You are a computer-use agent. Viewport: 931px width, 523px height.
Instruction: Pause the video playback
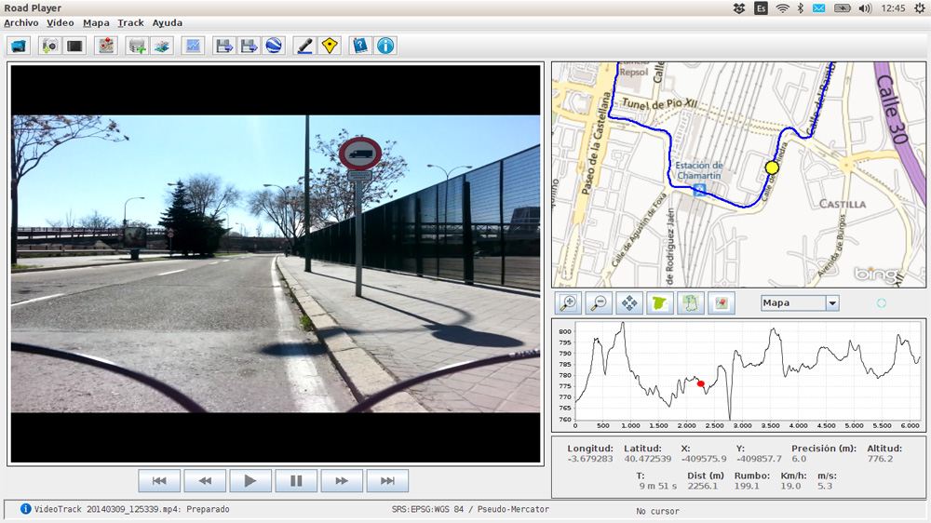click(296, 481)
